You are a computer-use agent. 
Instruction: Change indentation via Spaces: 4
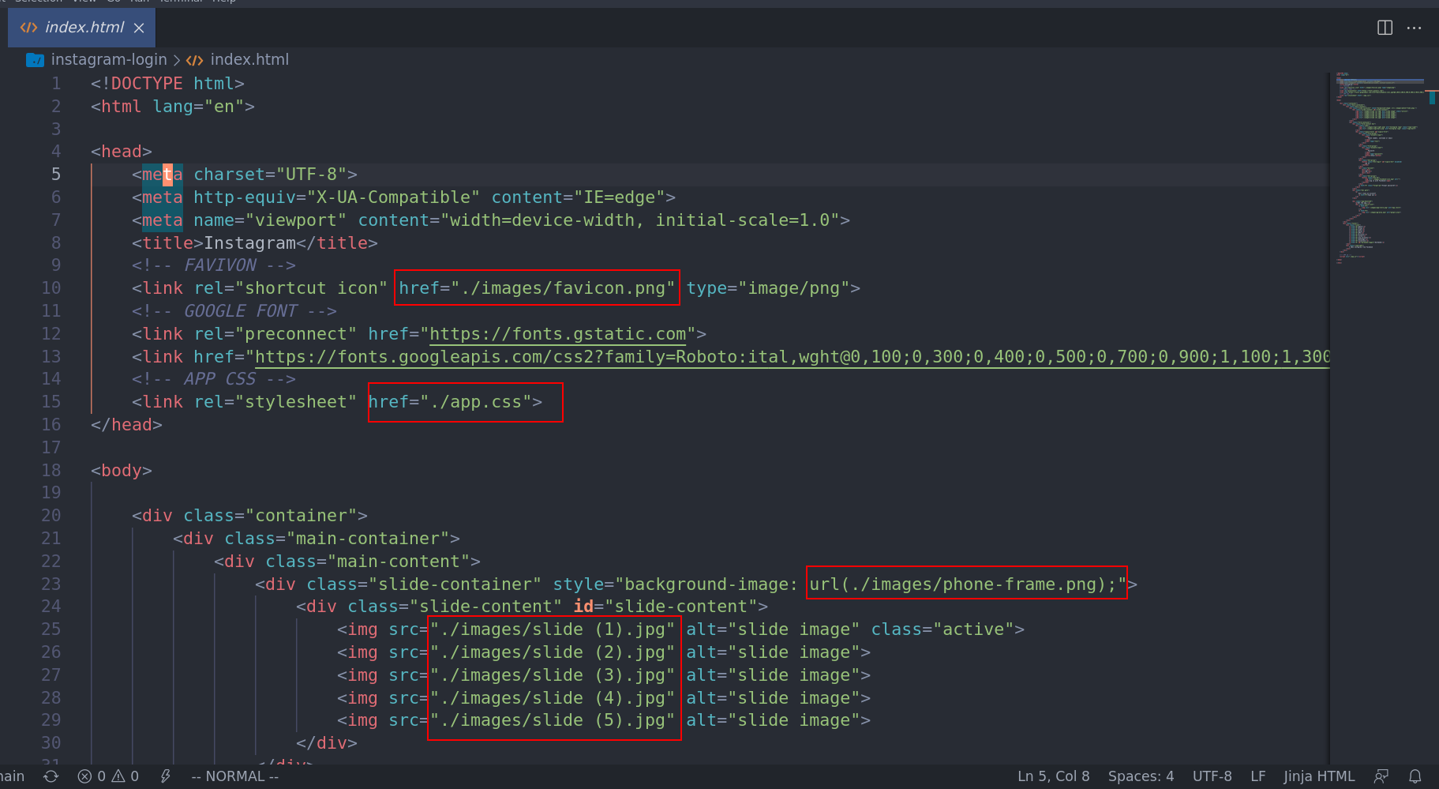(1141, 776)
